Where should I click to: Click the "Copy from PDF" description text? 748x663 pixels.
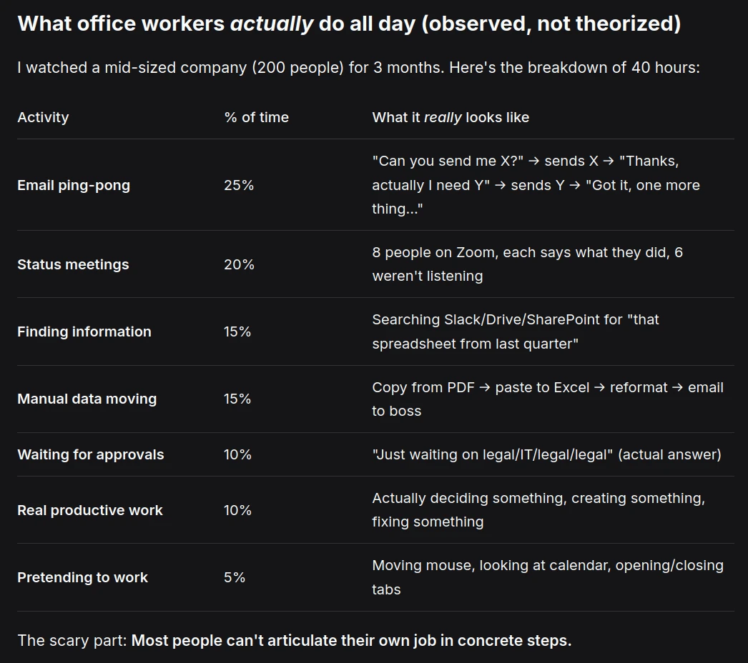pyautogui.click(x=547, y=399)
